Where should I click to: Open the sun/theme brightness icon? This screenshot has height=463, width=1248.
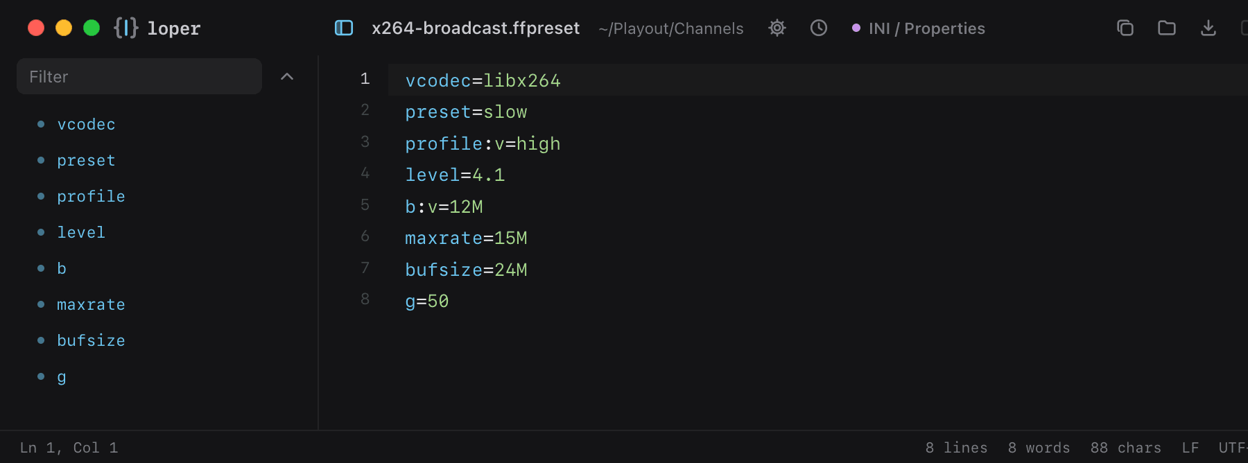777,28
